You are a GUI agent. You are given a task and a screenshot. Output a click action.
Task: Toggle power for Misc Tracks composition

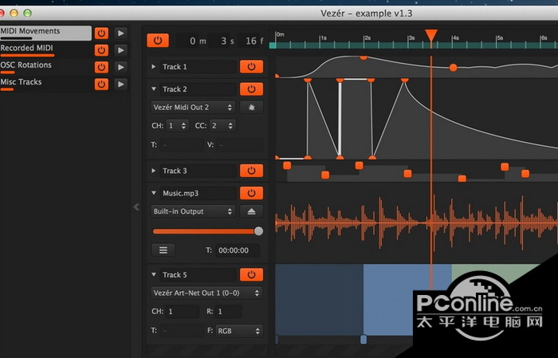[x=101, y=85]
